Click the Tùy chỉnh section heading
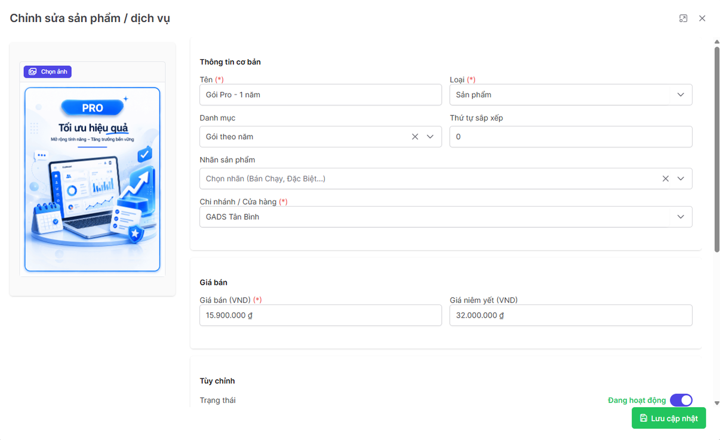Viewport: 720px width, 440px height. coord(217,381)
